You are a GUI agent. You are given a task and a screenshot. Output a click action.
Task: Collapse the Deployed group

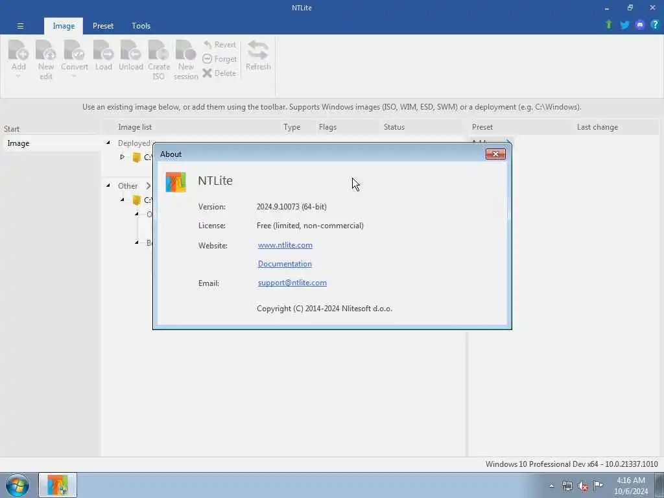(x=108, y=143)
